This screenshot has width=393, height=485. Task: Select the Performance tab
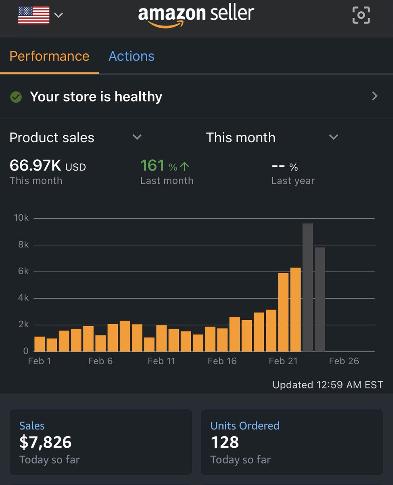(49, 56)
